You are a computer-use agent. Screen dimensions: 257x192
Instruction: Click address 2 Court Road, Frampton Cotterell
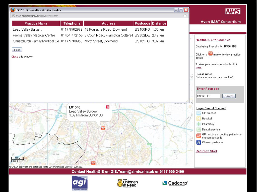pyautogui.click(x=109, y=35)
